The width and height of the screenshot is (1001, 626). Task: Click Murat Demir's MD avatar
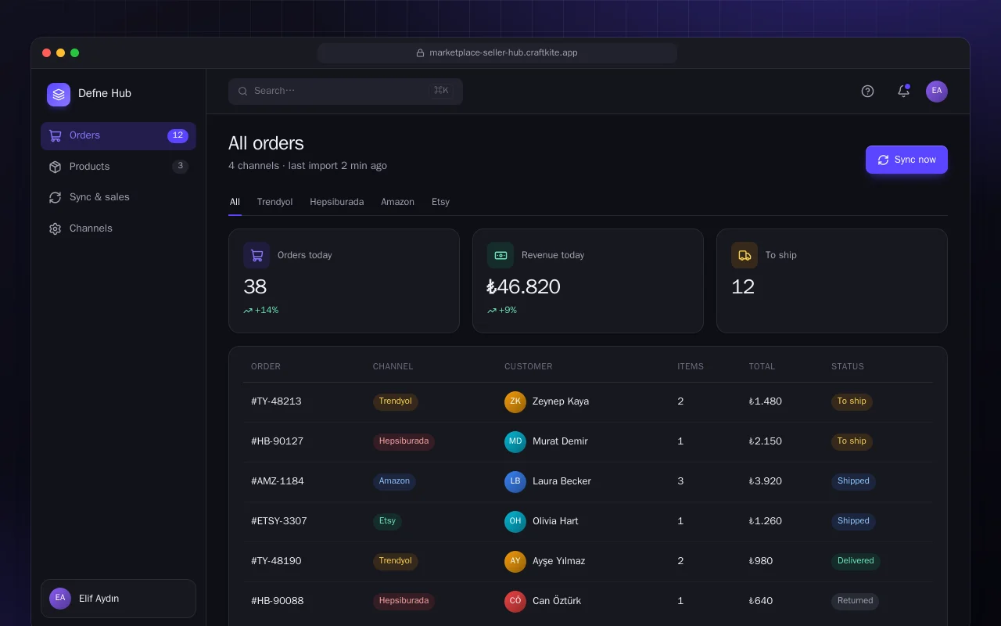tap(515, 442)
